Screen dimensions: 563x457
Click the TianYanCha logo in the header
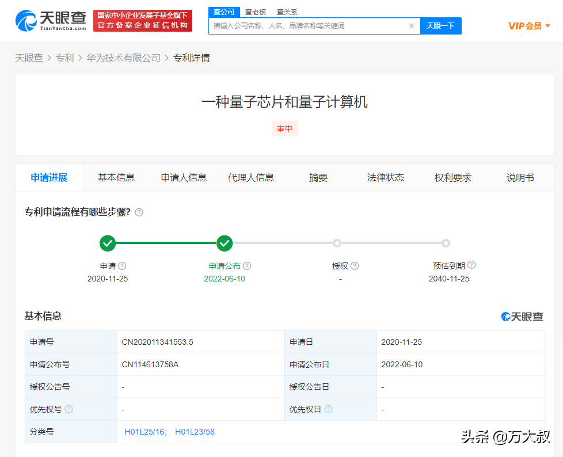click(51, 21)
